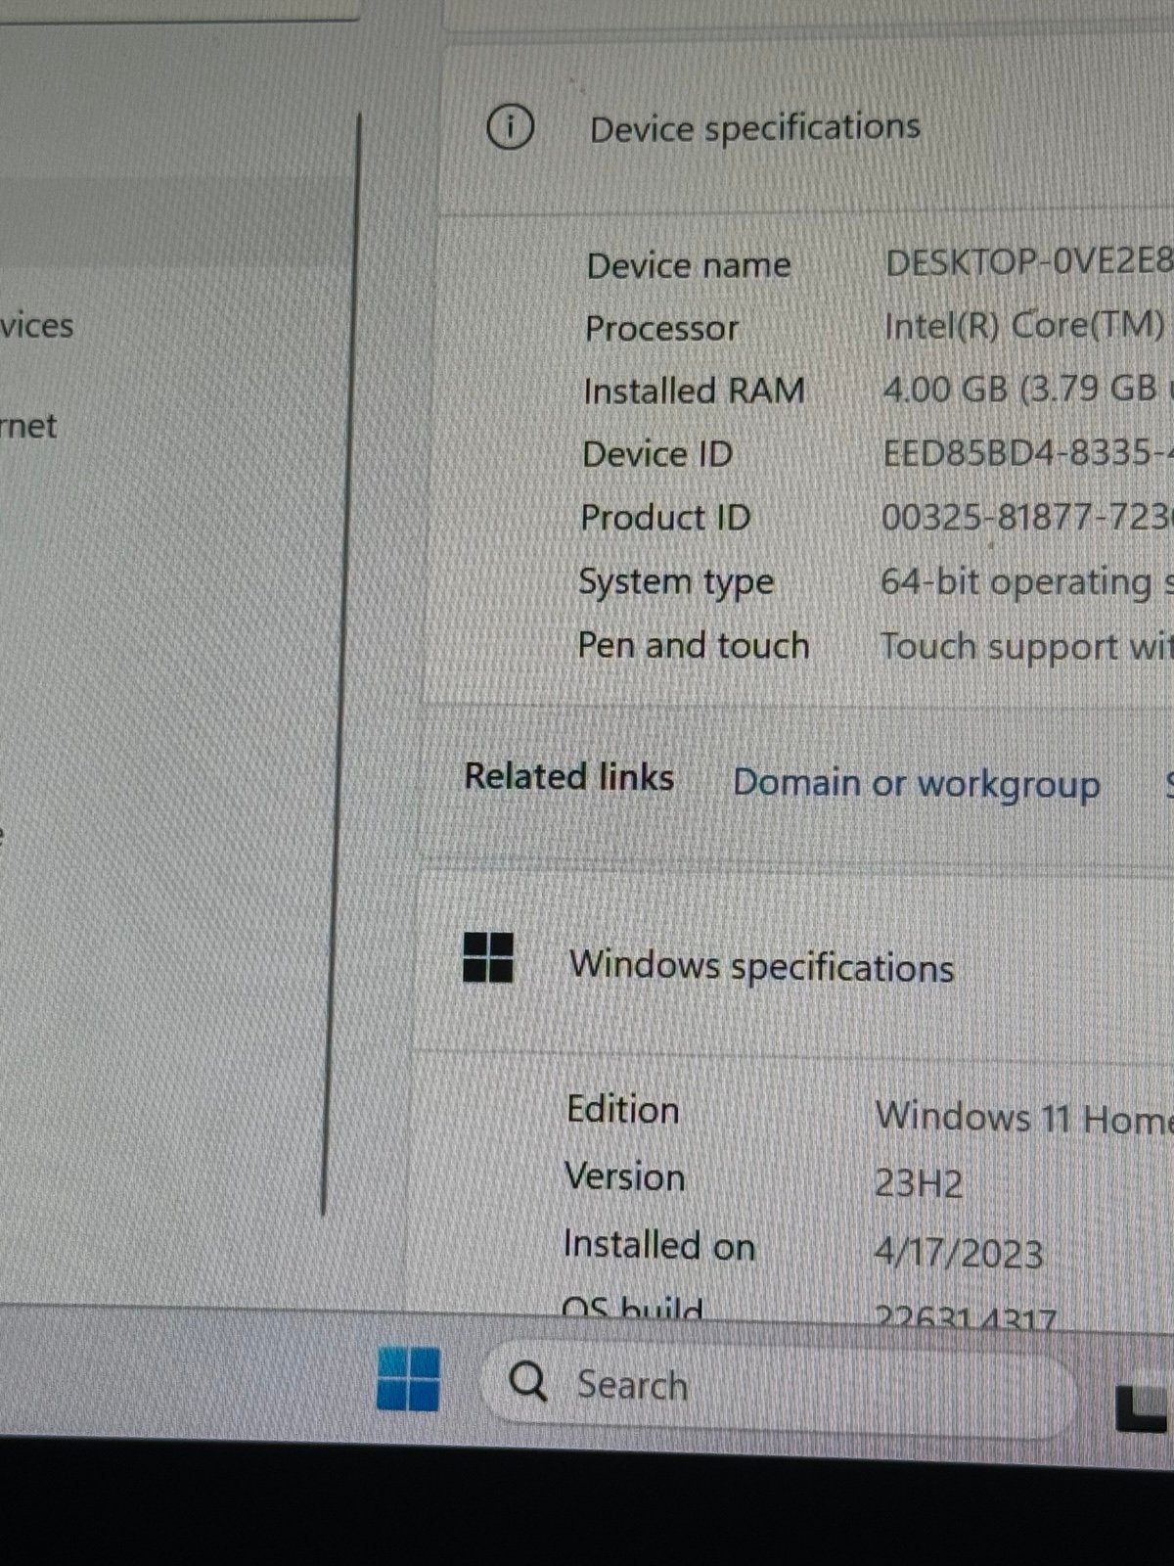Viewport: 1174px width, 1566px height.
Task: Select the Device name value text
Action: click(1028, 261)
